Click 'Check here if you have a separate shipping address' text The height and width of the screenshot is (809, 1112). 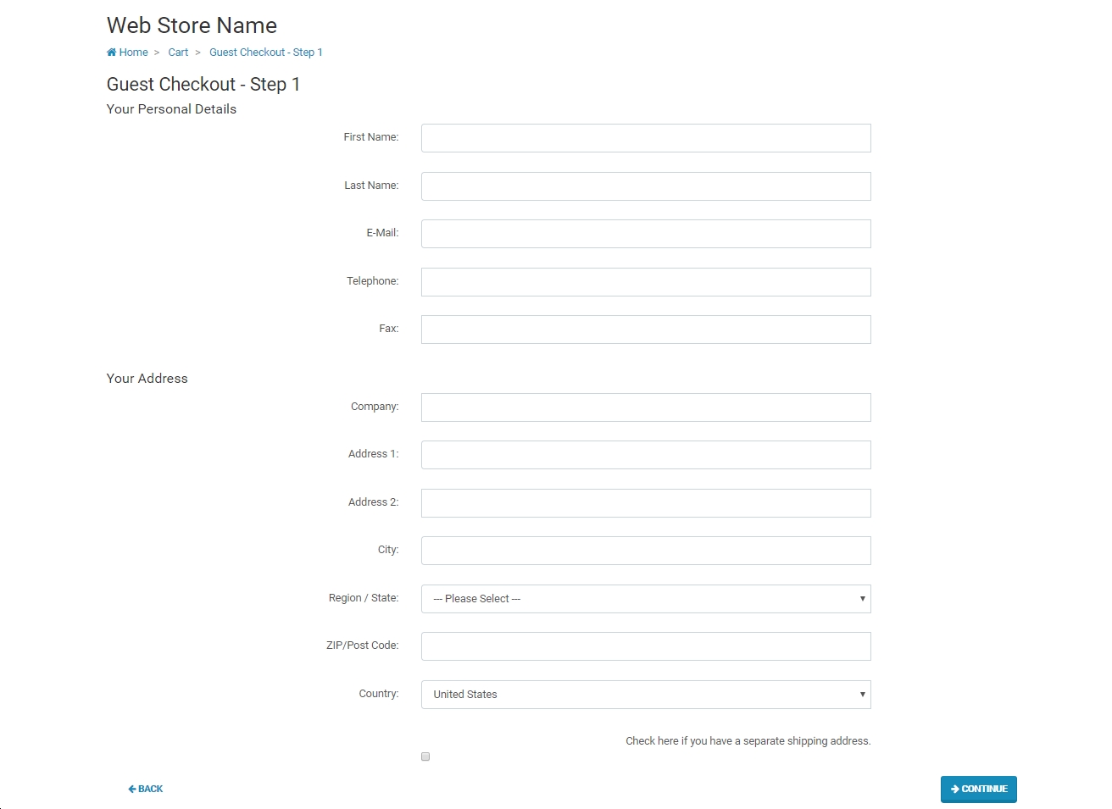(x=748, y=741)
